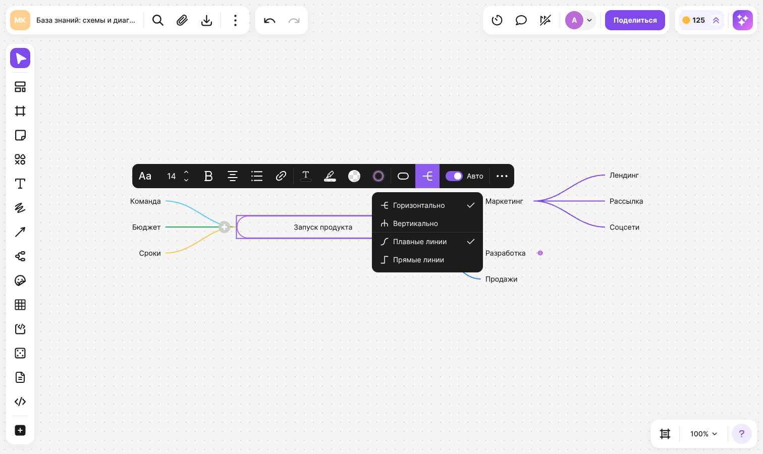Select the frame tool in sidebar

click(x=20, y=111)
